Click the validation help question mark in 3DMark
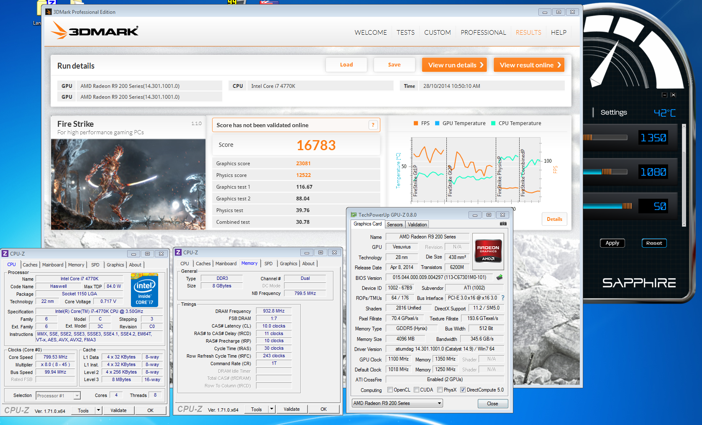 373,125
